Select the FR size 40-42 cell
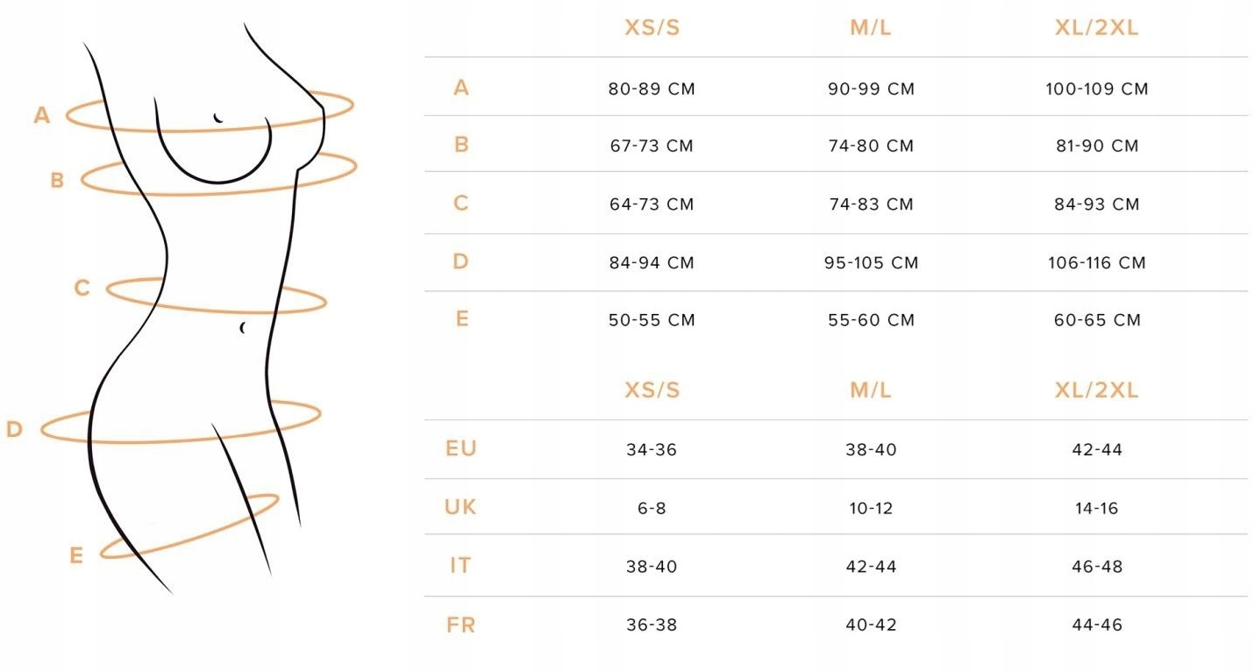Image resolution: width=1254 pixels, height=672 pixels. tap(871, 626)
